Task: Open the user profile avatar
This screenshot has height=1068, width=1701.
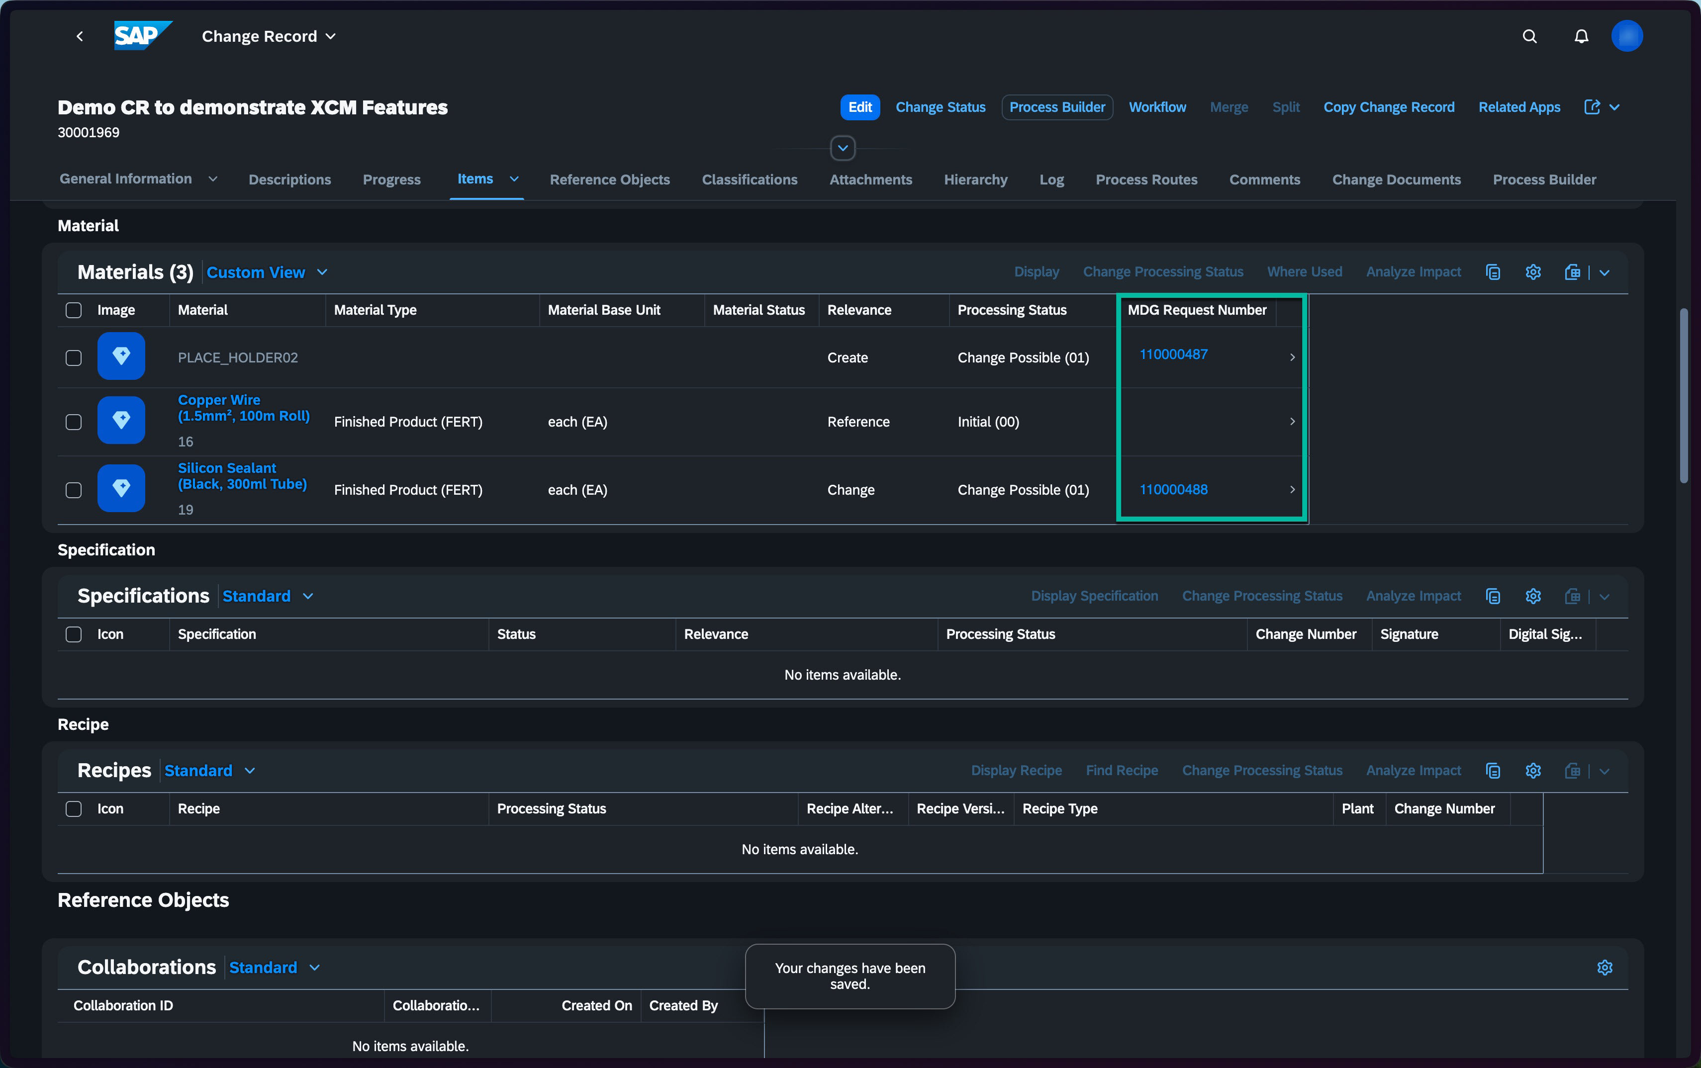Action: click(1626, 36)
